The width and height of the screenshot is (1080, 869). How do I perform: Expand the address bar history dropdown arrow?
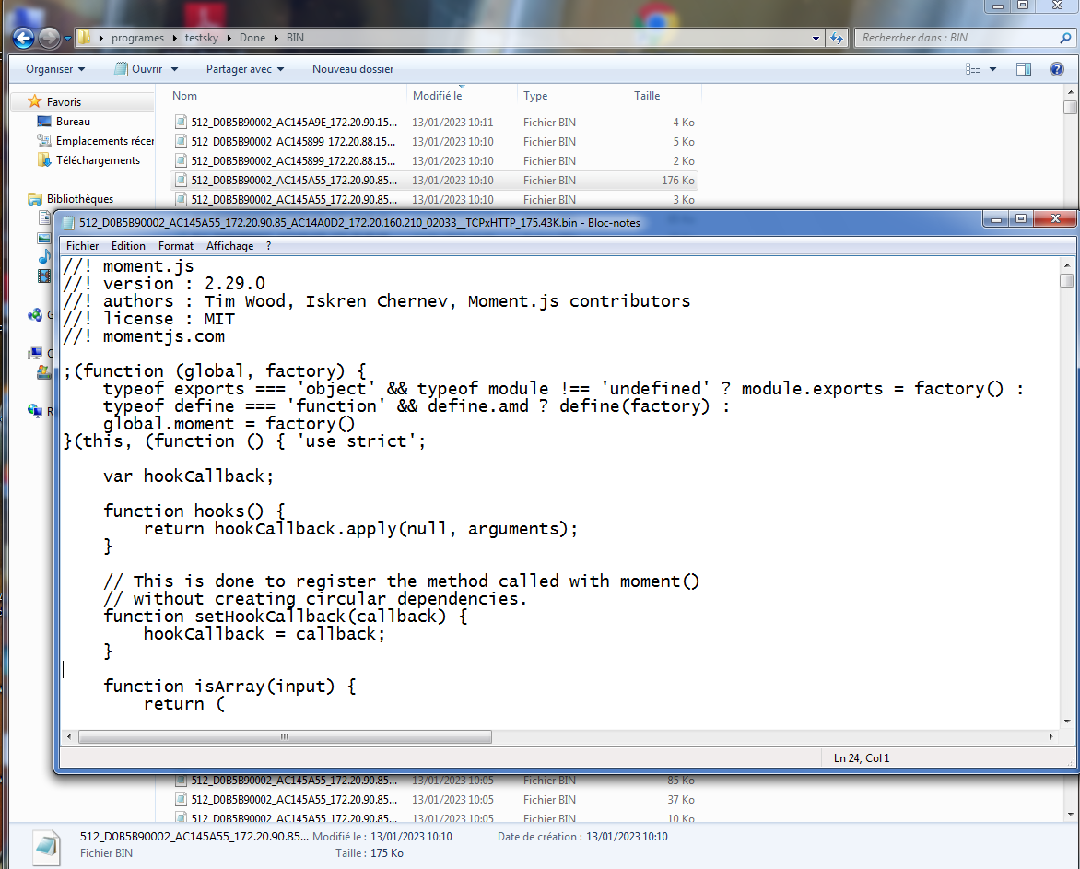tap(816, 39)
